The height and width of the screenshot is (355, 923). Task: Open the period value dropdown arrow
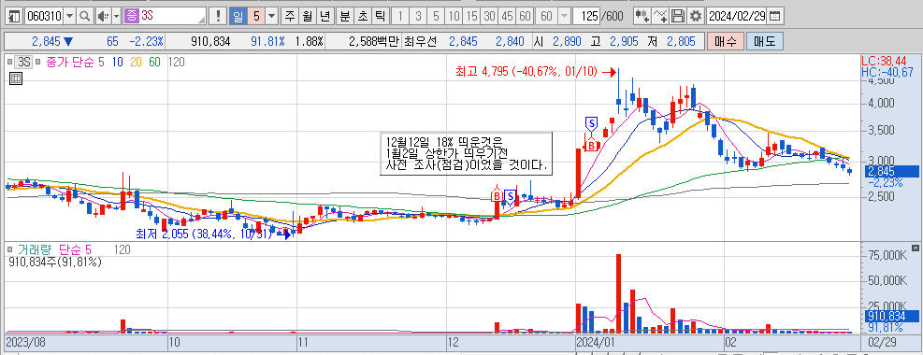coord(271,16)
